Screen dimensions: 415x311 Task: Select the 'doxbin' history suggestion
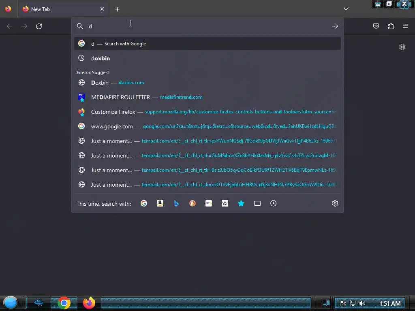click(207, 58)
